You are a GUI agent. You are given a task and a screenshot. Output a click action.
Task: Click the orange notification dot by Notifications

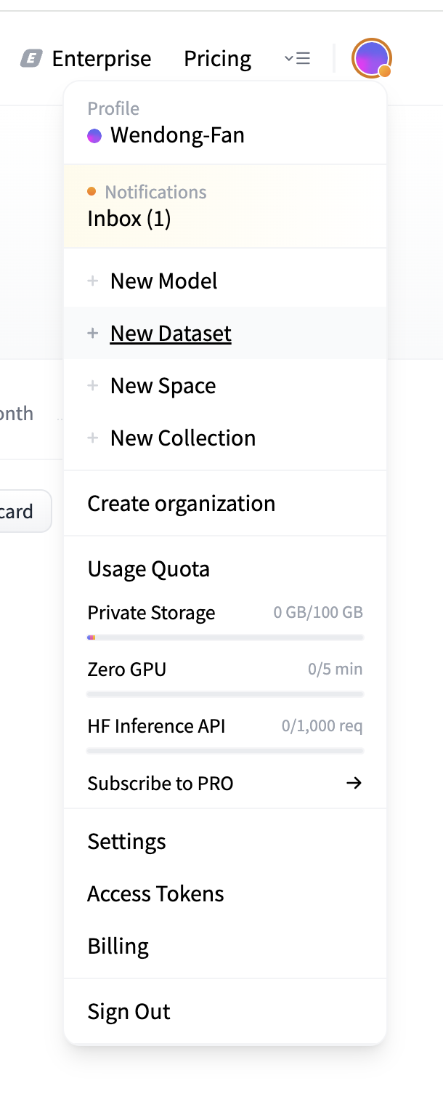(92, 192)
